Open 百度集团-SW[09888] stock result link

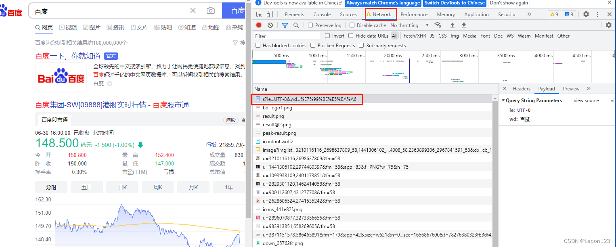112,105
